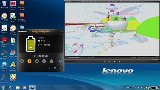This screenshot has height=90, width=160.
Task: Select the double down-arrow super saver mode
Action: click(x=51, y=61)
